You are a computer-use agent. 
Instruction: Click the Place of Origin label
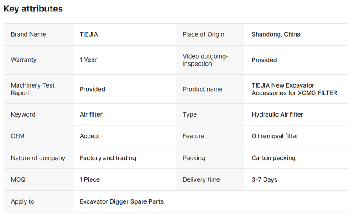pos(203,34)
